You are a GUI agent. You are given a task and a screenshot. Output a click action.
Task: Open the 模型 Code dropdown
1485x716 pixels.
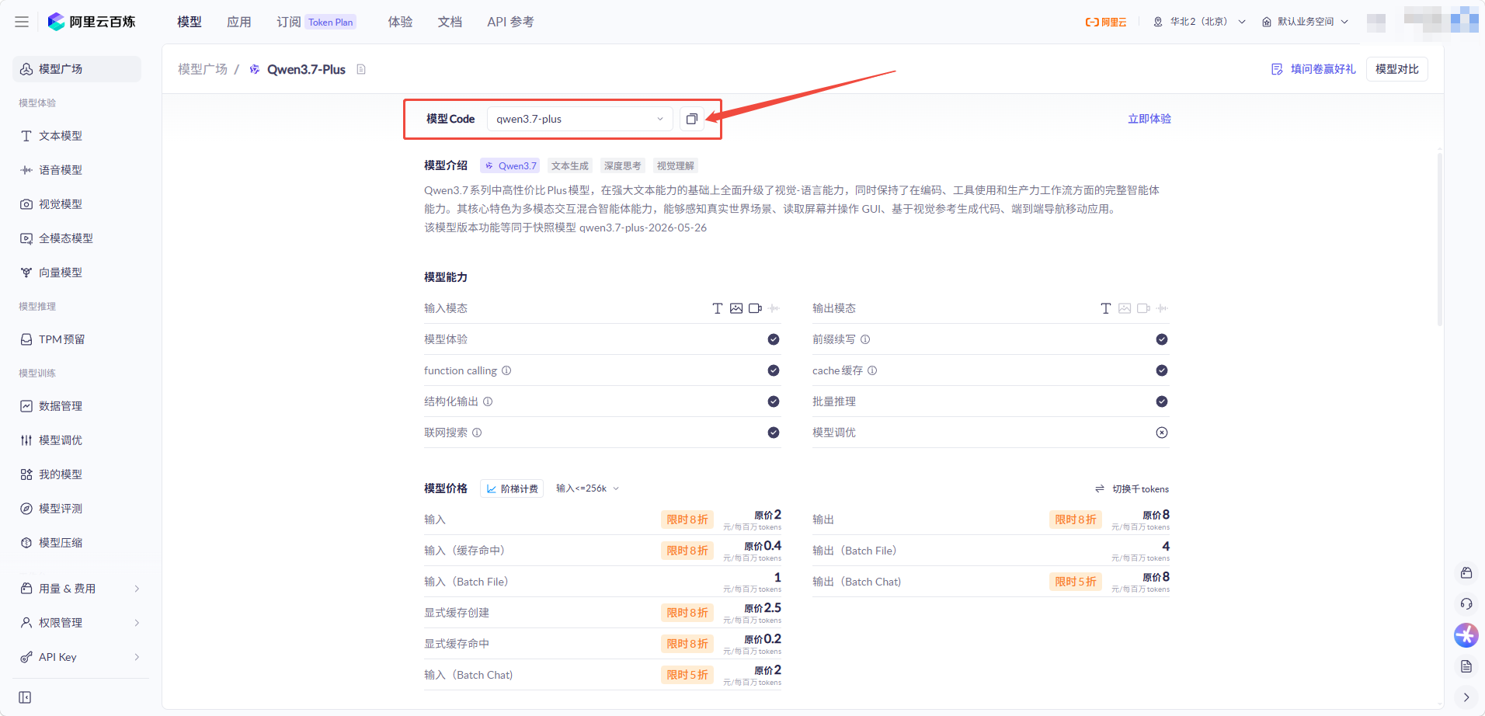[x=580, y=119]
